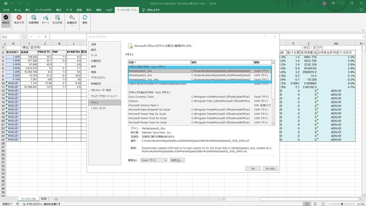Click the formula bar fx insert function icon
The height and width of the screenshot is (206, 366).
(x=45, y=37)
